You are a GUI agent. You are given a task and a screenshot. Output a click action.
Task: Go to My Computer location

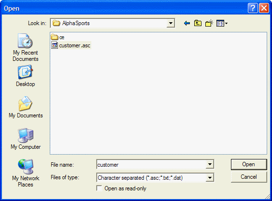[x=26, y=139]
